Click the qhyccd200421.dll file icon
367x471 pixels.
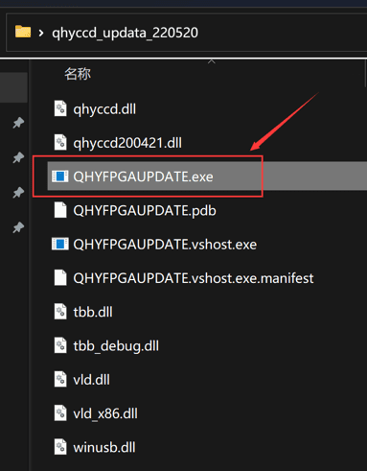(x=60, y=142)
